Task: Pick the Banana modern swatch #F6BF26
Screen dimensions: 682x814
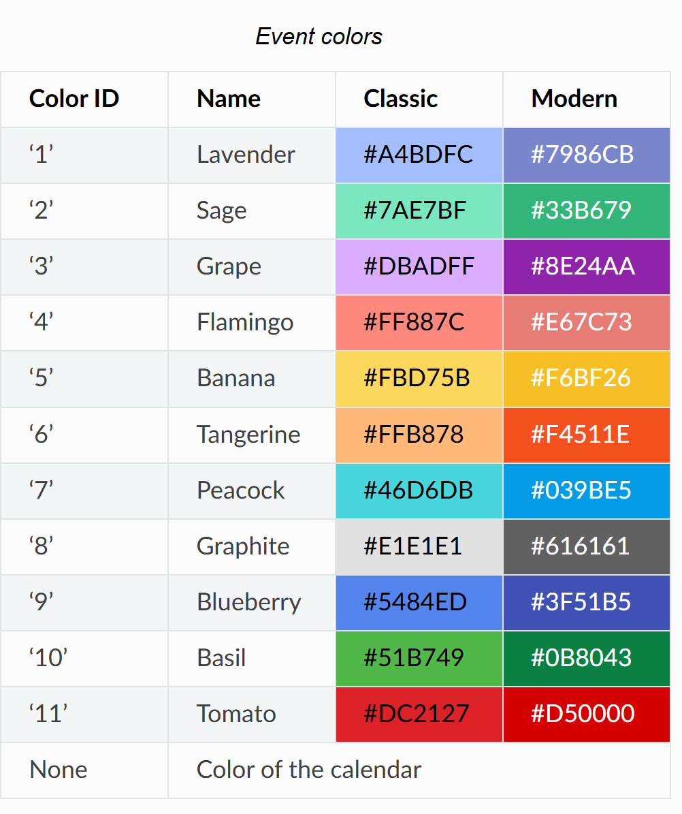Action: click(586, 378)
